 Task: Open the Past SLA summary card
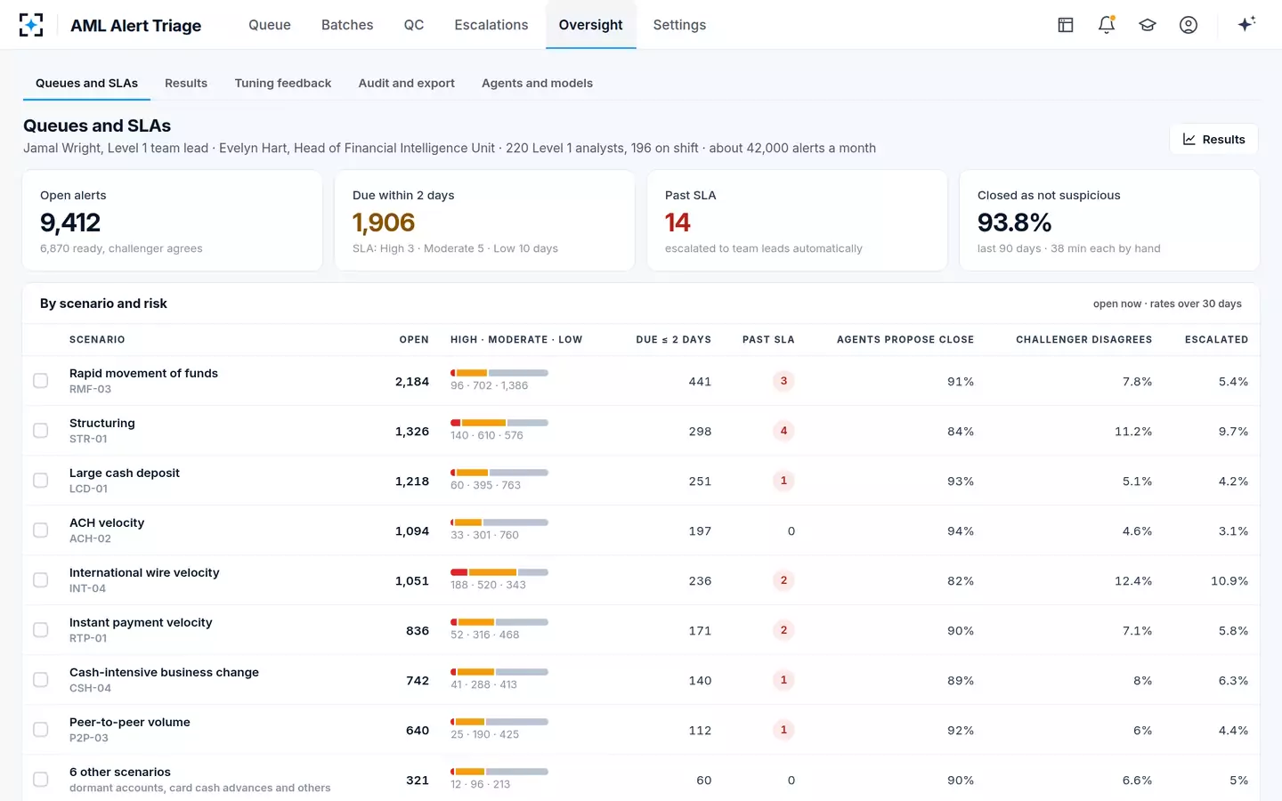click(798, 221)
